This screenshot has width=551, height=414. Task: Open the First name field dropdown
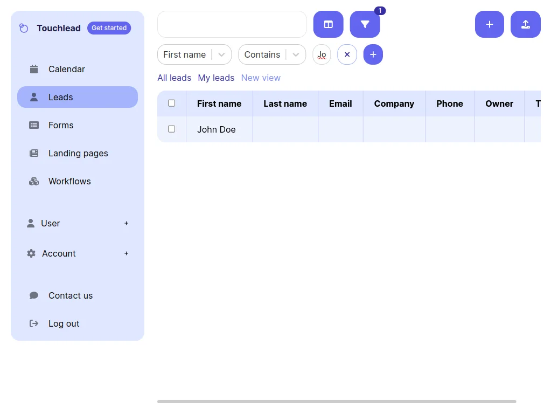click(x=221, y=54)
